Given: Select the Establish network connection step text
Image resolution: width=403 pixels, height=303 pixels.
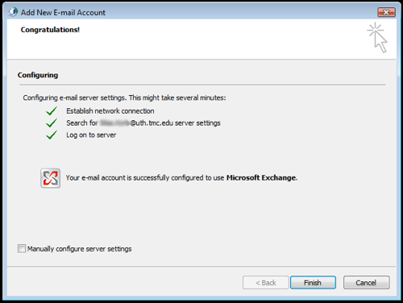Looking at the screenshot, I should tap(110, 111).
